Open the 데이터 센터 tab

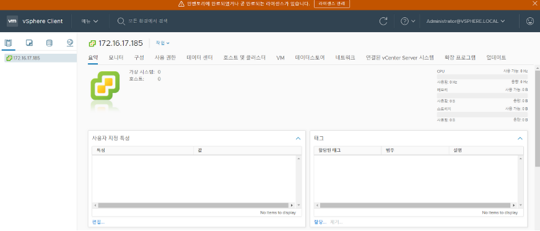(x=200, y=58)
